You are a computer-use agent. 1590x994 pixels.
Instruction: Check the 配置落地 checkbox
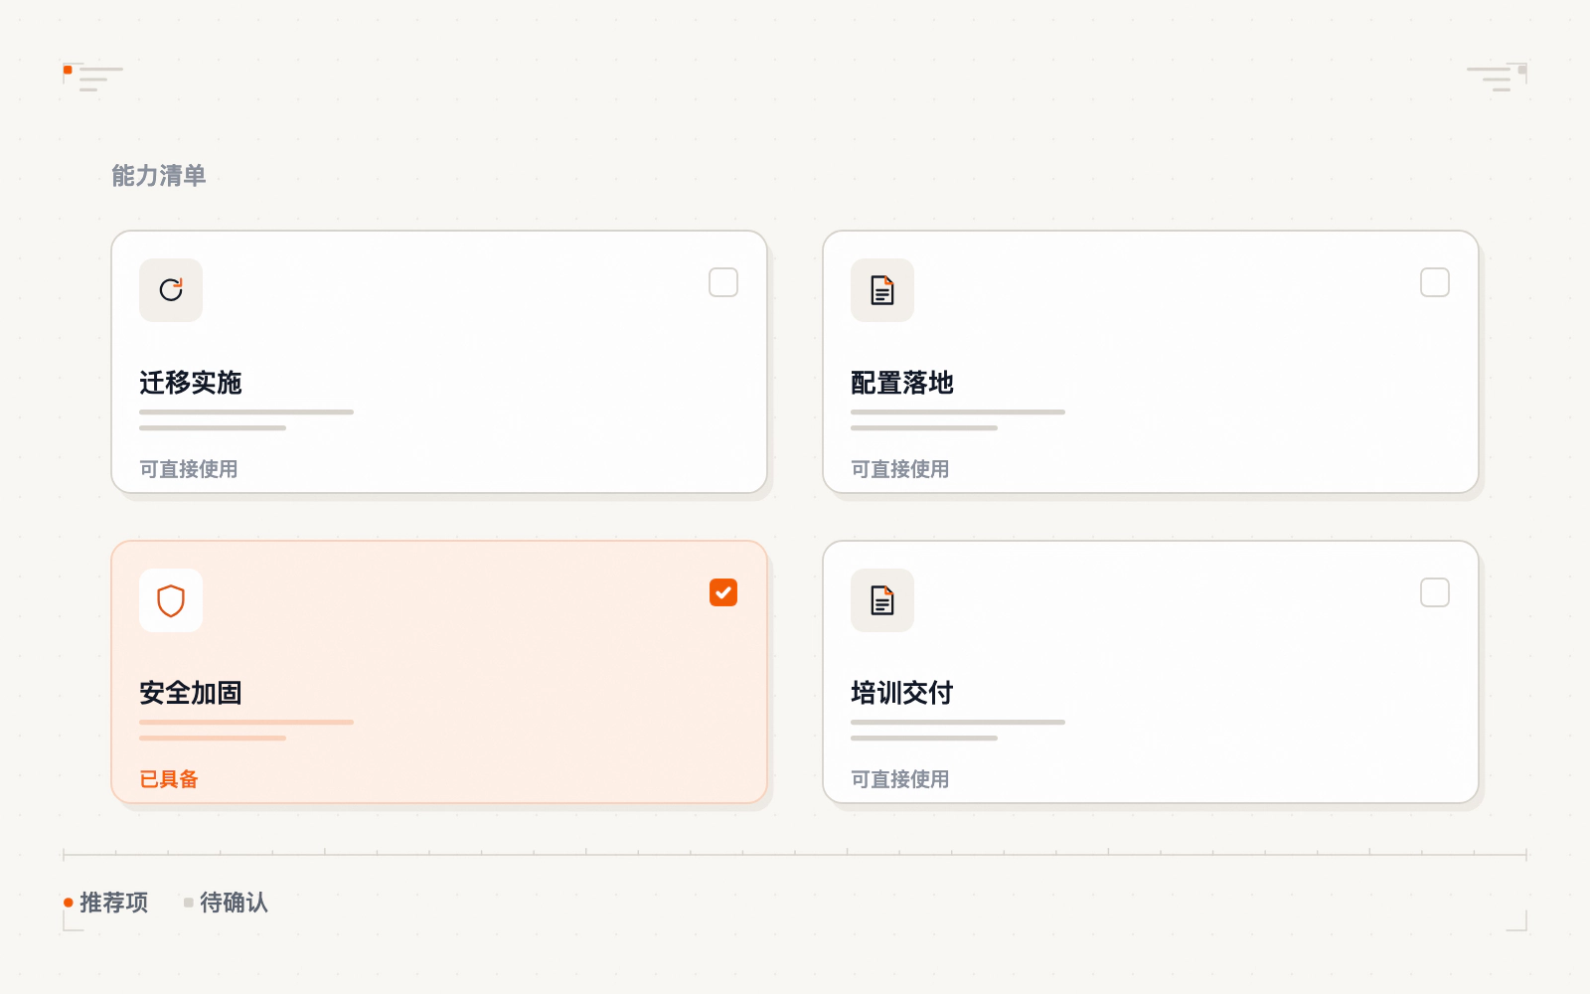[1435, 282]
